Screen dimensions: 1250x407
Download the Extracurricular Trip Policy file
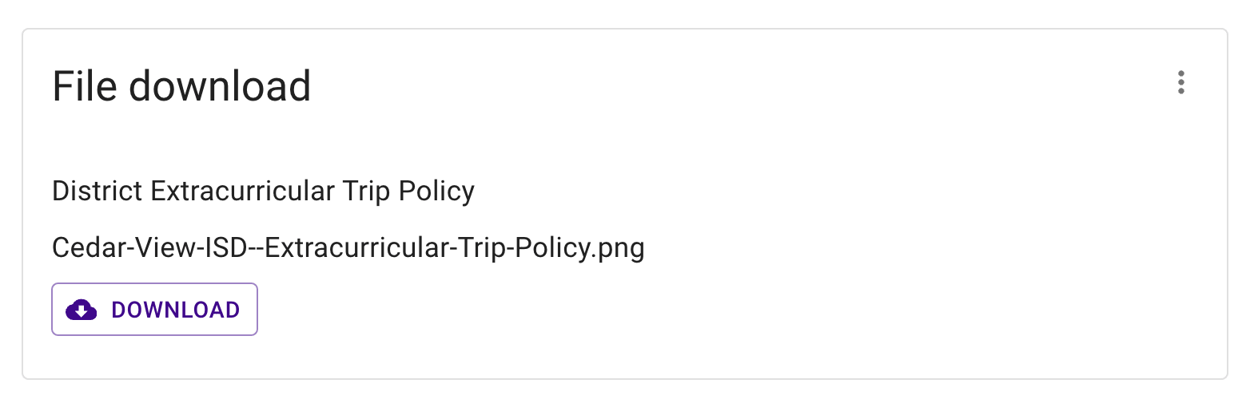point(154,310)
